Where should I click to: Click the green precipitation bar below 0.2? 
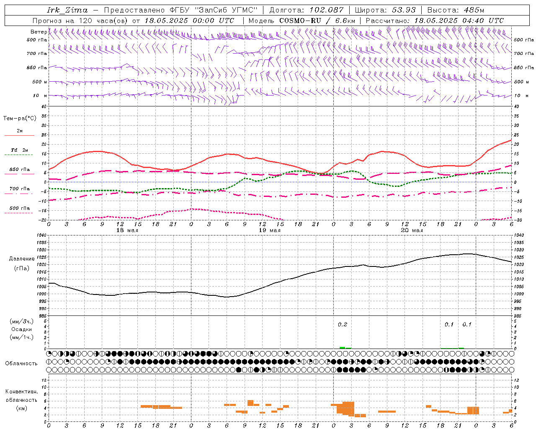(x=342, y=348)
